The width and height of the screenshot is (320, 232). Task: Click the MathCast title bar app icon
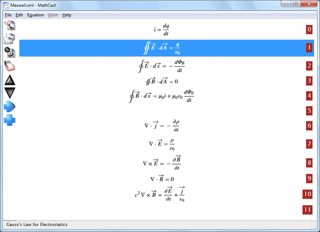coord(5,5)
